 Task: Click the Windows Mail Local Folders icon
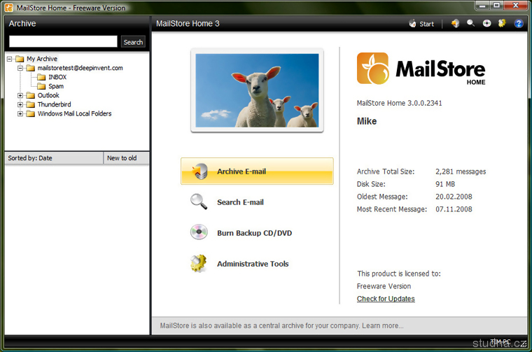[x=31, y=113]
